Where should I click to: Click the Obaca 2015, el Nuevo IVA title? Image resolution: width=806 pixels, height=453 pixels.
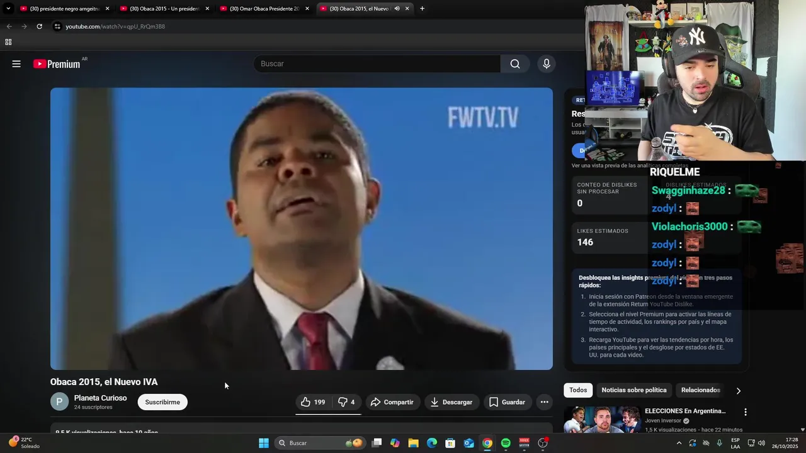tap(104, 382)
